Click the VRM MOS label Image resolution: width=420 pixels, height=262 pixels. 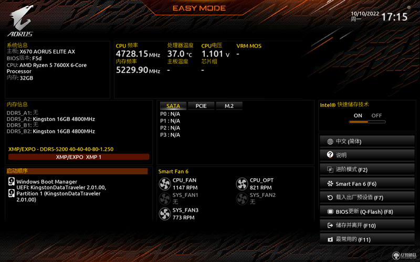tap(249, 46)
